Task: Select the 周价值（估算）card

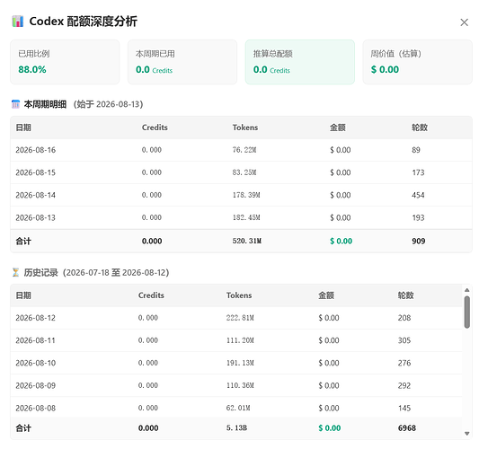Action: tap(417, 62)
